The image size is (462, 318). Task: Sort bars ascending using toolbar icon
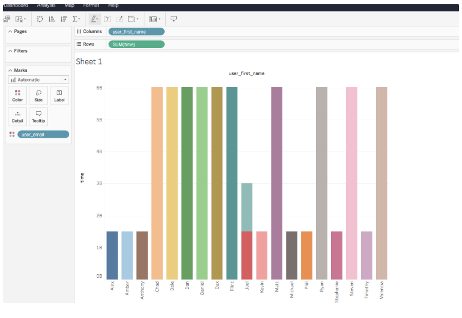52,19
